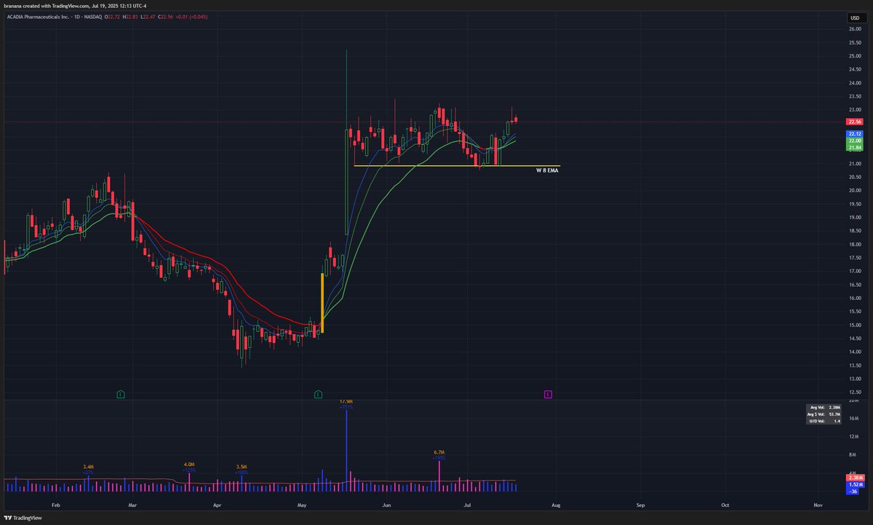Click the blue 1.52M volume axis tag
Image resolution: width=873 pixels, height=525 pixels.
pos(855,484)
